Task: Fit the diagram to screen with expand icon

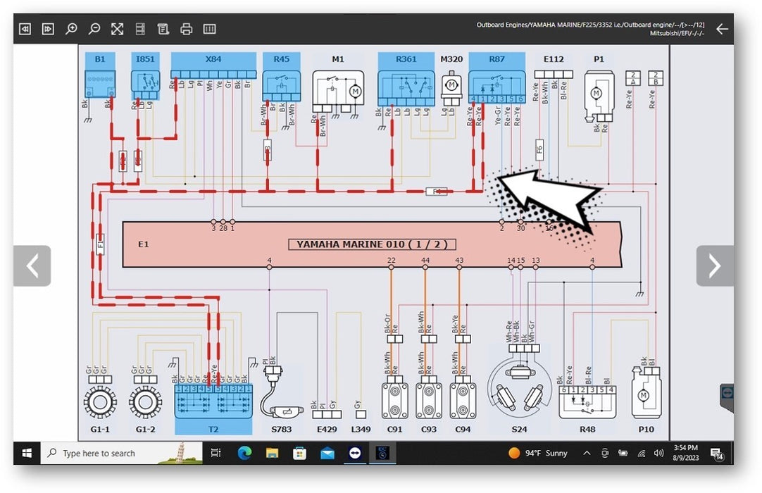Action: pos(117,29)
